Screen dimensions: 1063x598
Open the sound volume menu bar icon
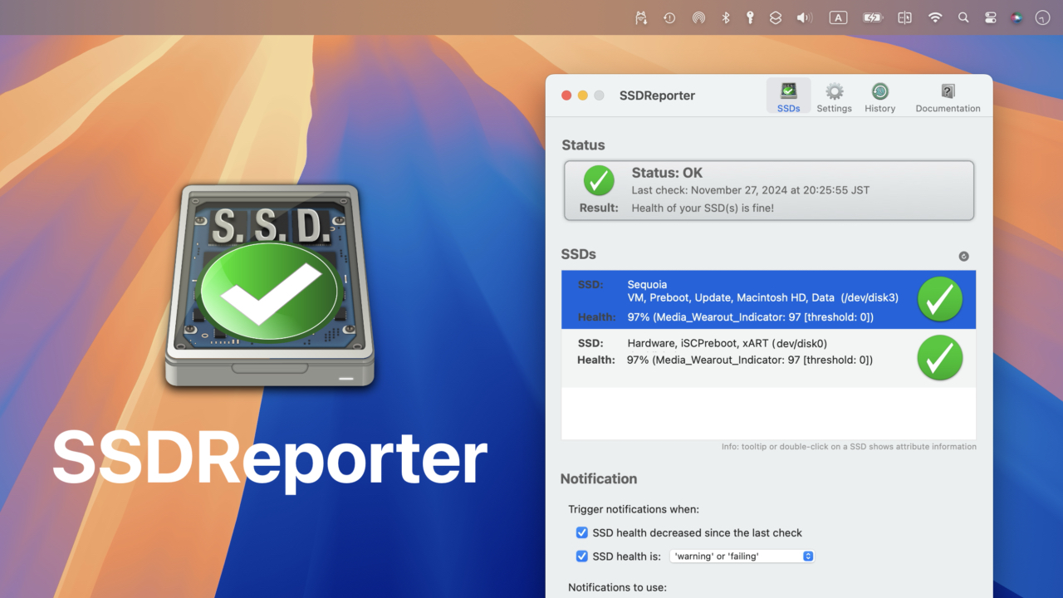pyautogui.click(x=804, y=17)
